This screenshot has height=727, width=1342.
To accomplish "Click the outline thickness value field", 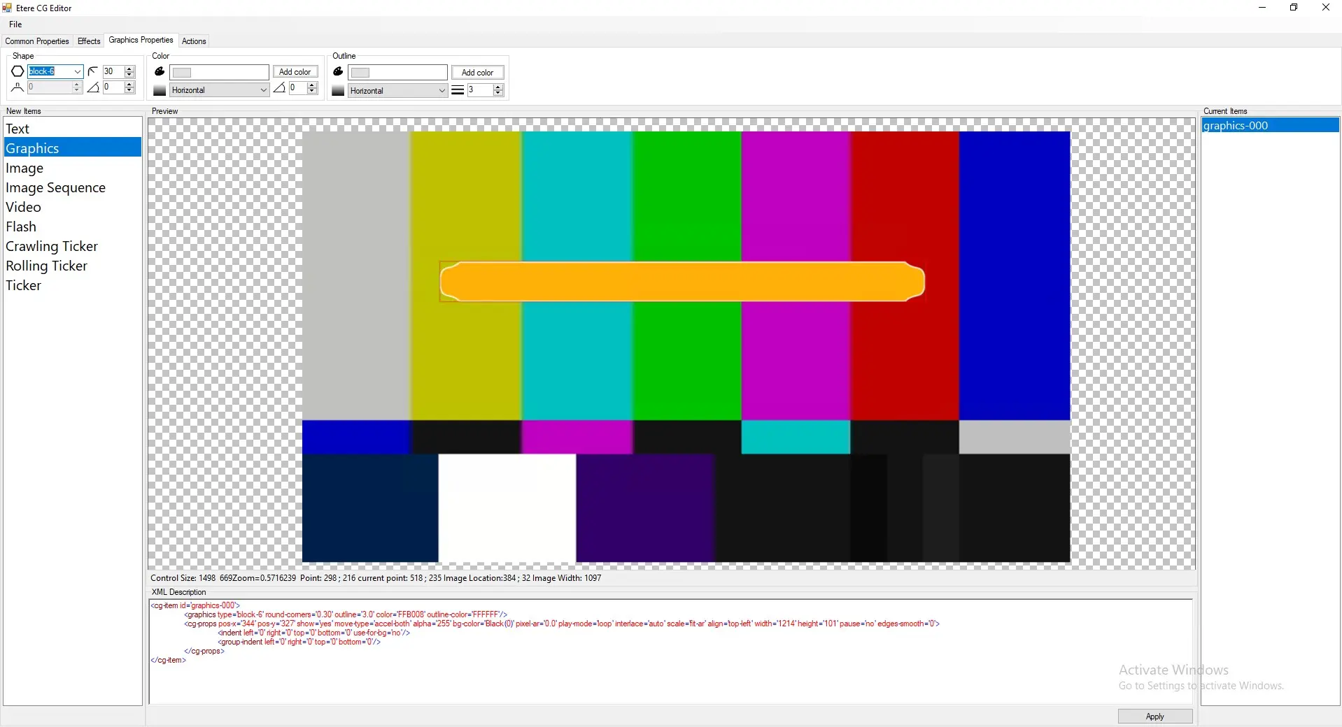I will pyautogui.click(x=480, y=90).
